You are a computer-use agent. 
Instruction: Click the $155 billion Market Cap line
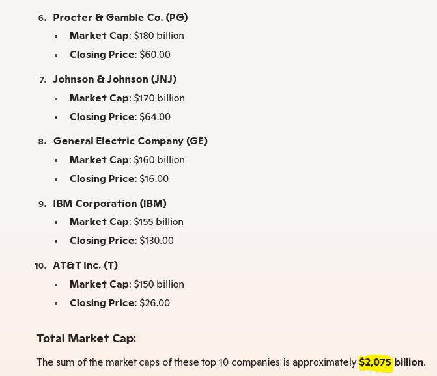[126, 222]
